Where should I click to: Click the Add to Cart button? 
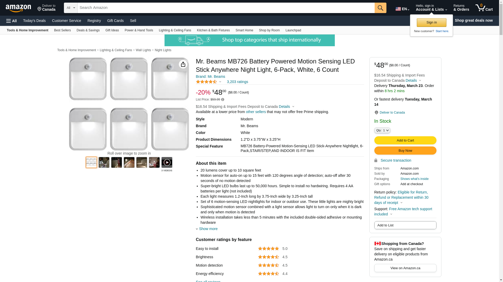click(405, 140)
